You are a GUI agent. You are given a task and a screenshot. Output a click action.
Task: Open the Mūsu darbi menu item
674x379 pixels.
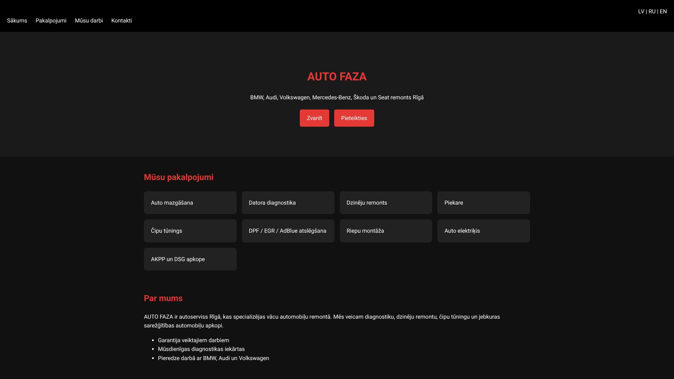(89, 21)
